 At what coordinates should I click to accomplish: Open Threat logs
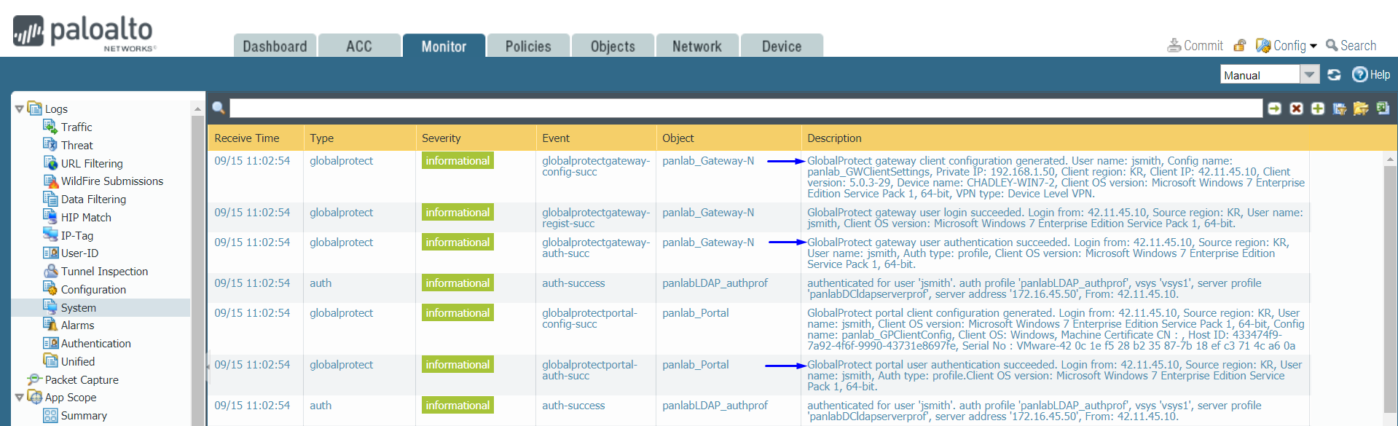click(76, 145)
